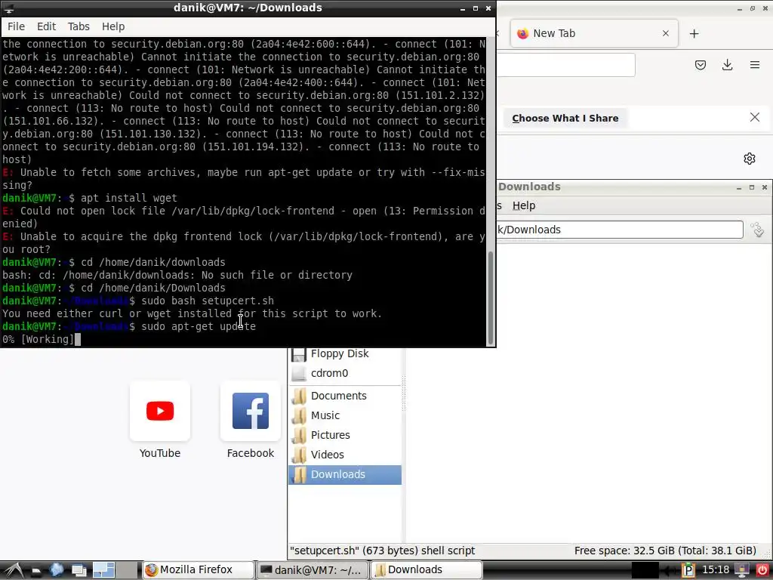Open the File menu in terminal
Viewport: 773px width, 580px height.
pyautogui.click(x=16, y=26)
